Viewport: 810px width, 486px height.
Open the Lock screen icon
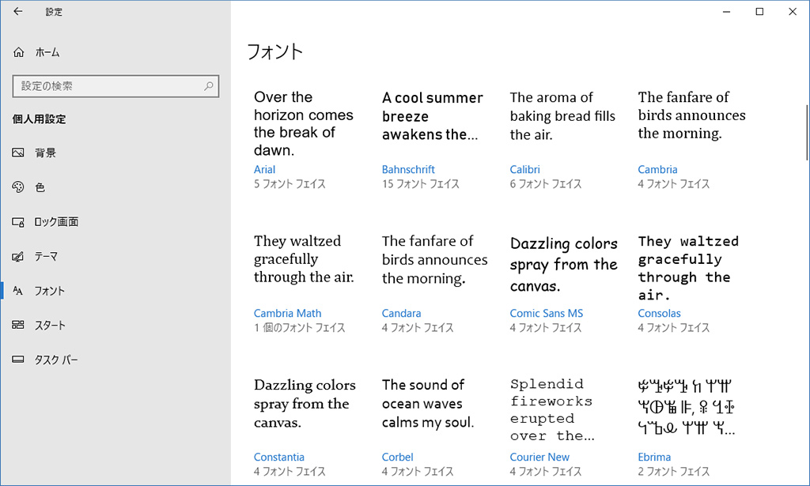19,222
